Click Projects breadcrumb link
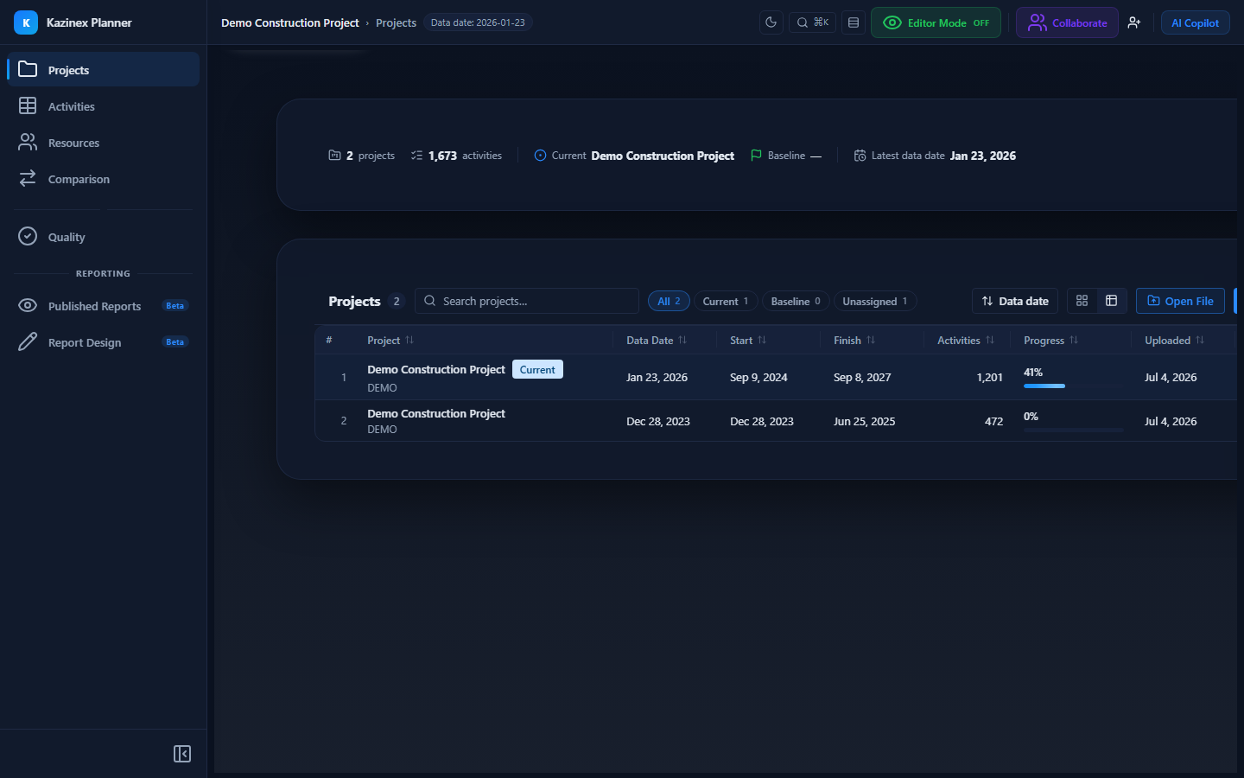Viewport: 1244px width, 778px height. point(396,22)
